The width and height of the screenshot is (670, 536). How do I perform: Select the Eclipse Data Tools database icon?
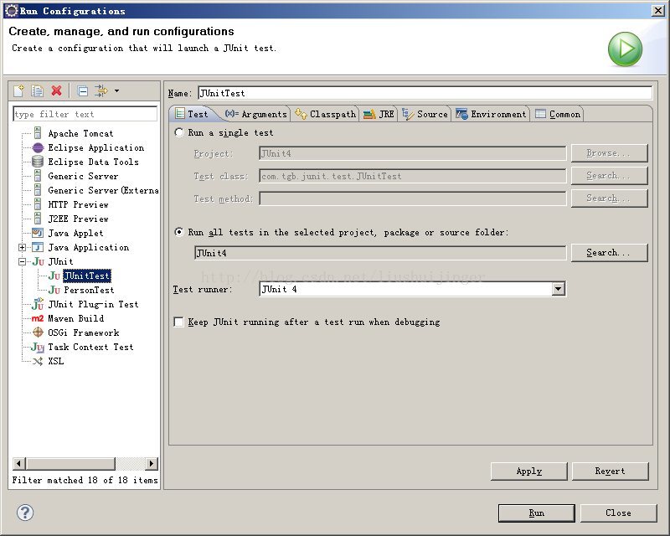38,162
